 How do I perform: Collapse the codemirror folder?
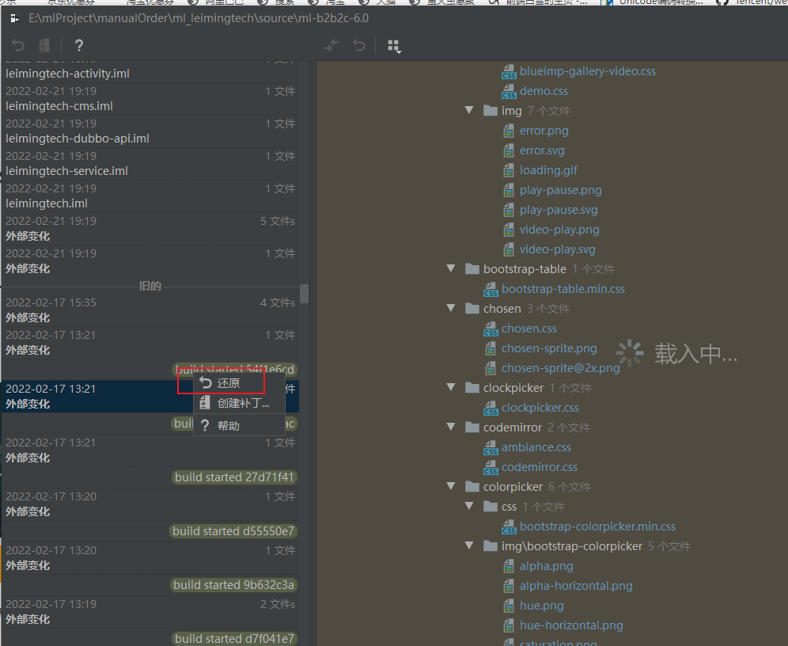(x=451, y=427)
